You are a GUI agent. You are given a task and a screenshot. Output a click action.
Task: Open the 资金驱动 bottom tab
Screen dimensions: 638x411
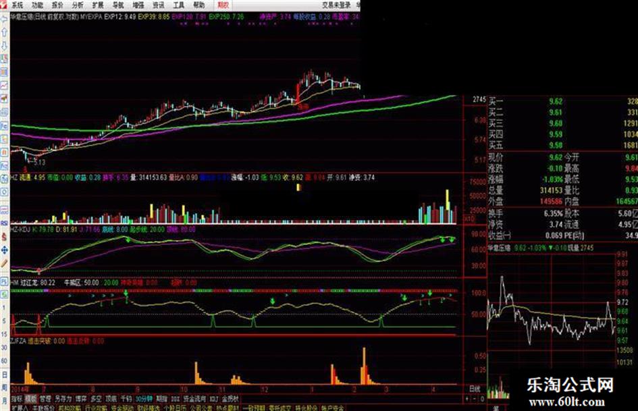pyautogui.click(x=122, y=408)
